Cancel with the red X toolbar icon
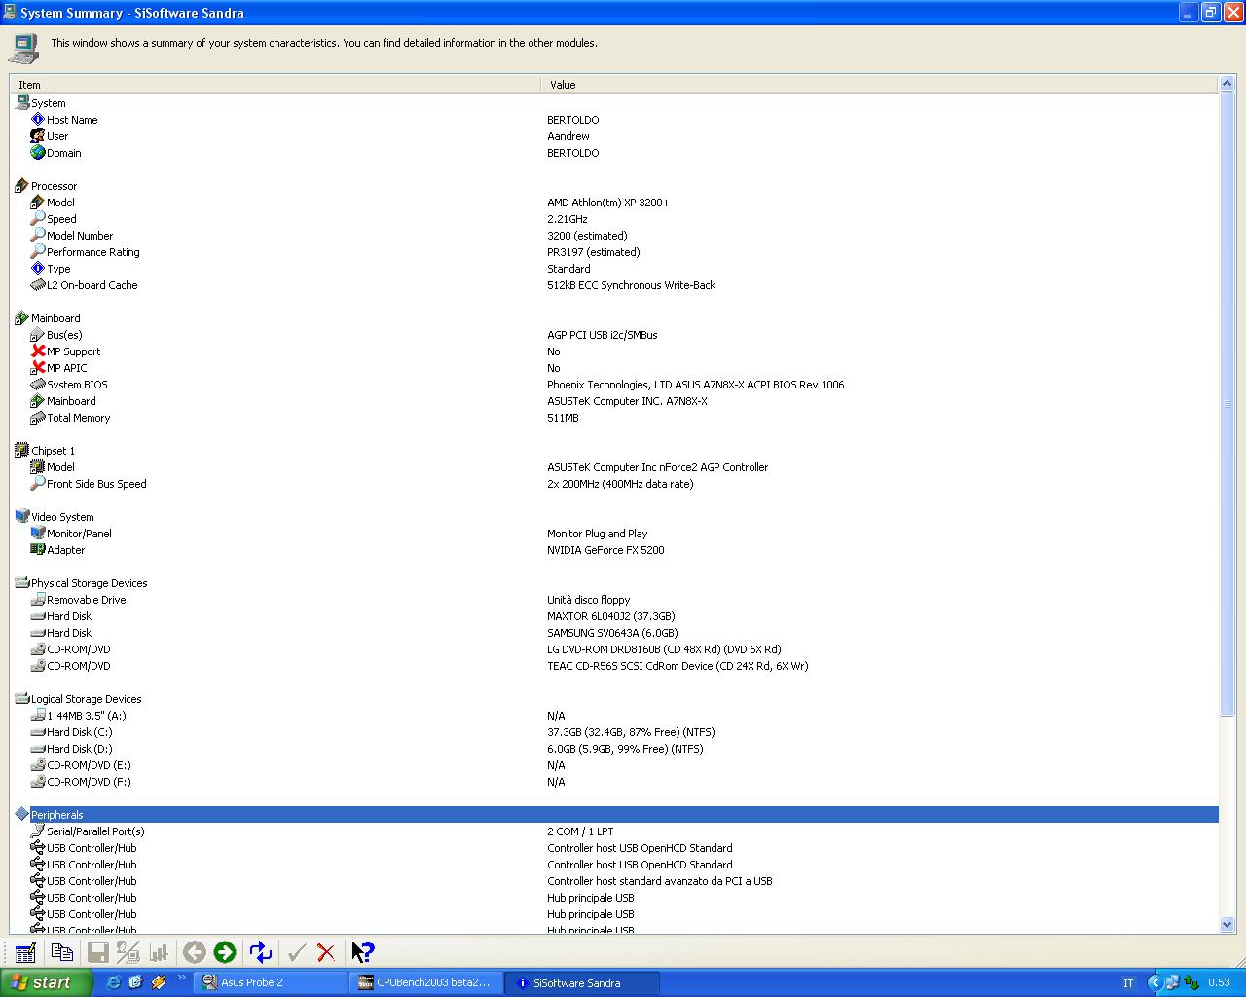 326,952
